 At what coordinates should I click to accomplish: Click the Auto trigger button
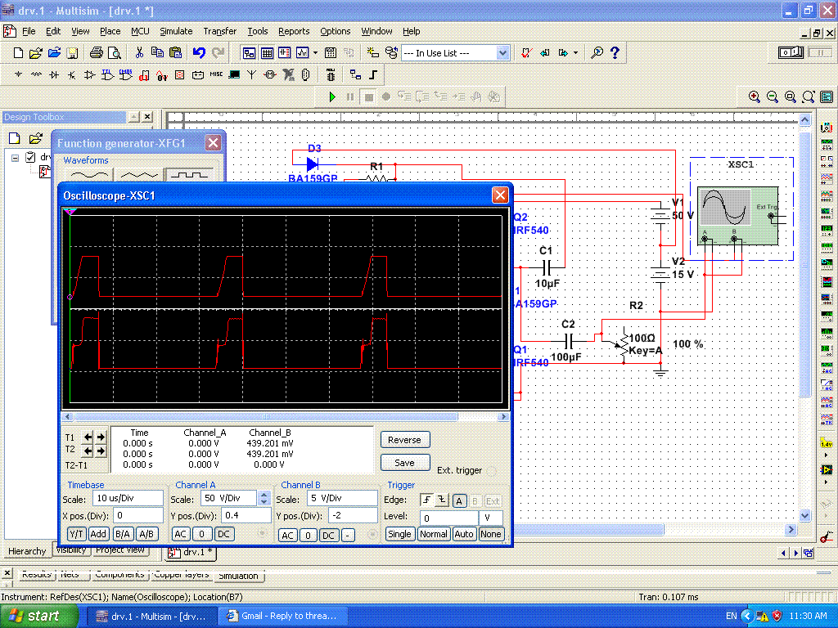click(x=464, y=534)
